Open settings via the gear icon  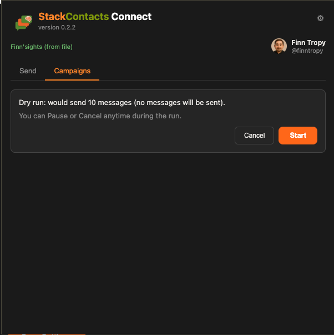click(320, 18)
